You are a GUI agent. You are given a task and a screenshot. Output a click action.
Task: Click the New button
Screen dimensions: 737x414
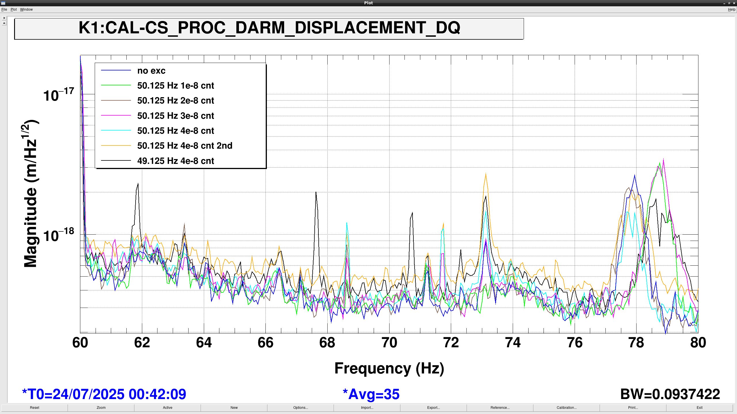[234, 408]
